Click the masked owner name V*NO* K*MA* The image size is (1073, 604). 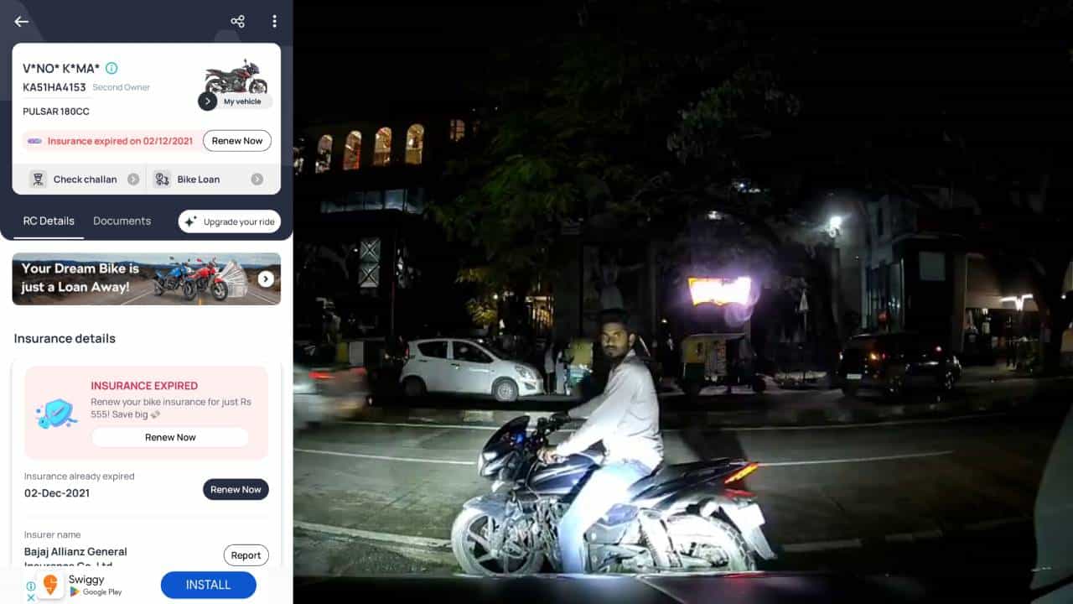[61, 68]
